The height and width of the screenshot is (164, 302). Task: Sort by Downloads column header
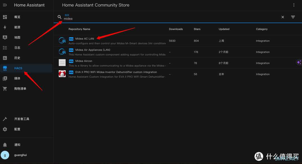176,29
